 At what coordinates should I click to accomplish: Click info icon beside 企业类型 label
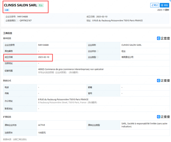click(97, 57)
